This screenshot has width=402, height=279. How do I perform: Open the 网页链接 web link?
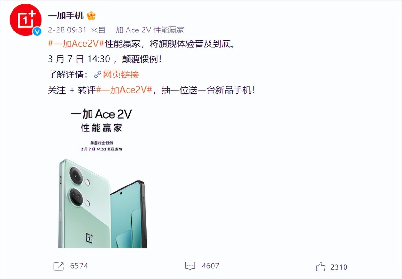point(121,75)
